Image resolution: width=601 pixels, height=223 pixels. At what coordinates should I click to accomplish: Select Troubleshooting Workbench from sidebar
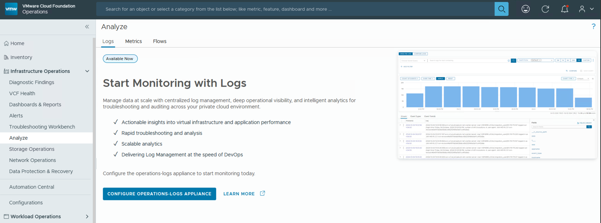42,127
